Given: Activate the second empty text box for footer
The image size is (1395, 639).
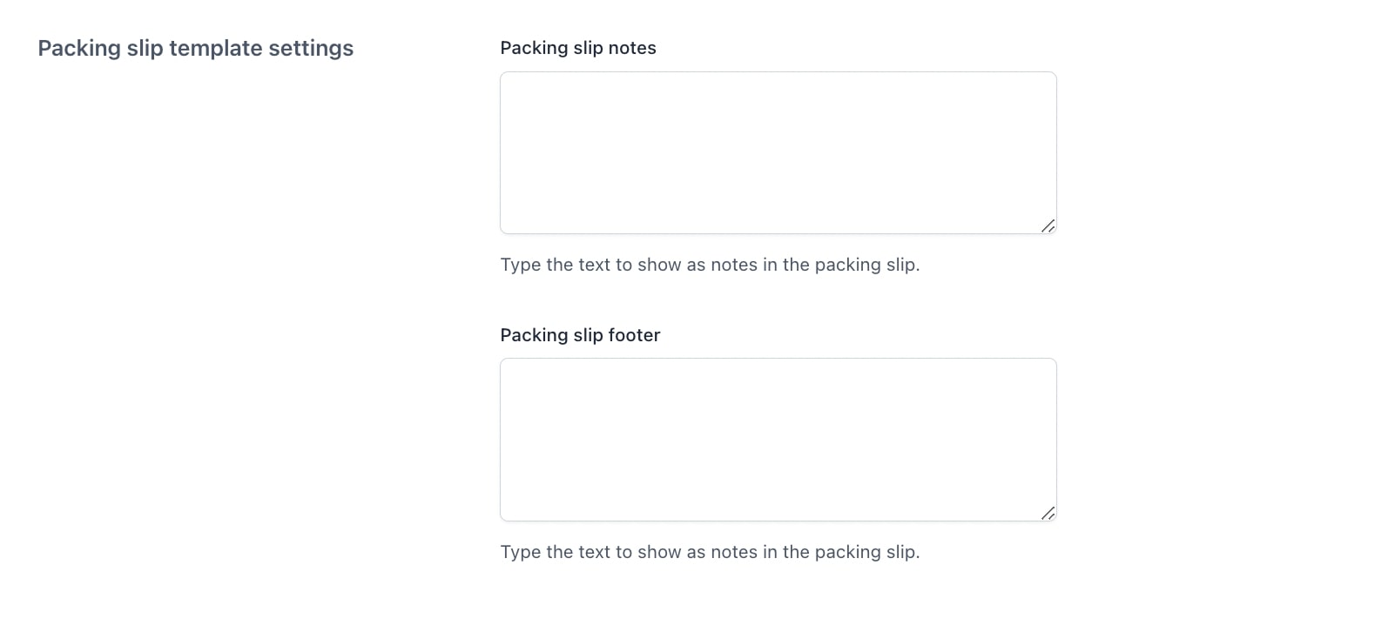Looking at the screenshot, I should coord(778,440).
